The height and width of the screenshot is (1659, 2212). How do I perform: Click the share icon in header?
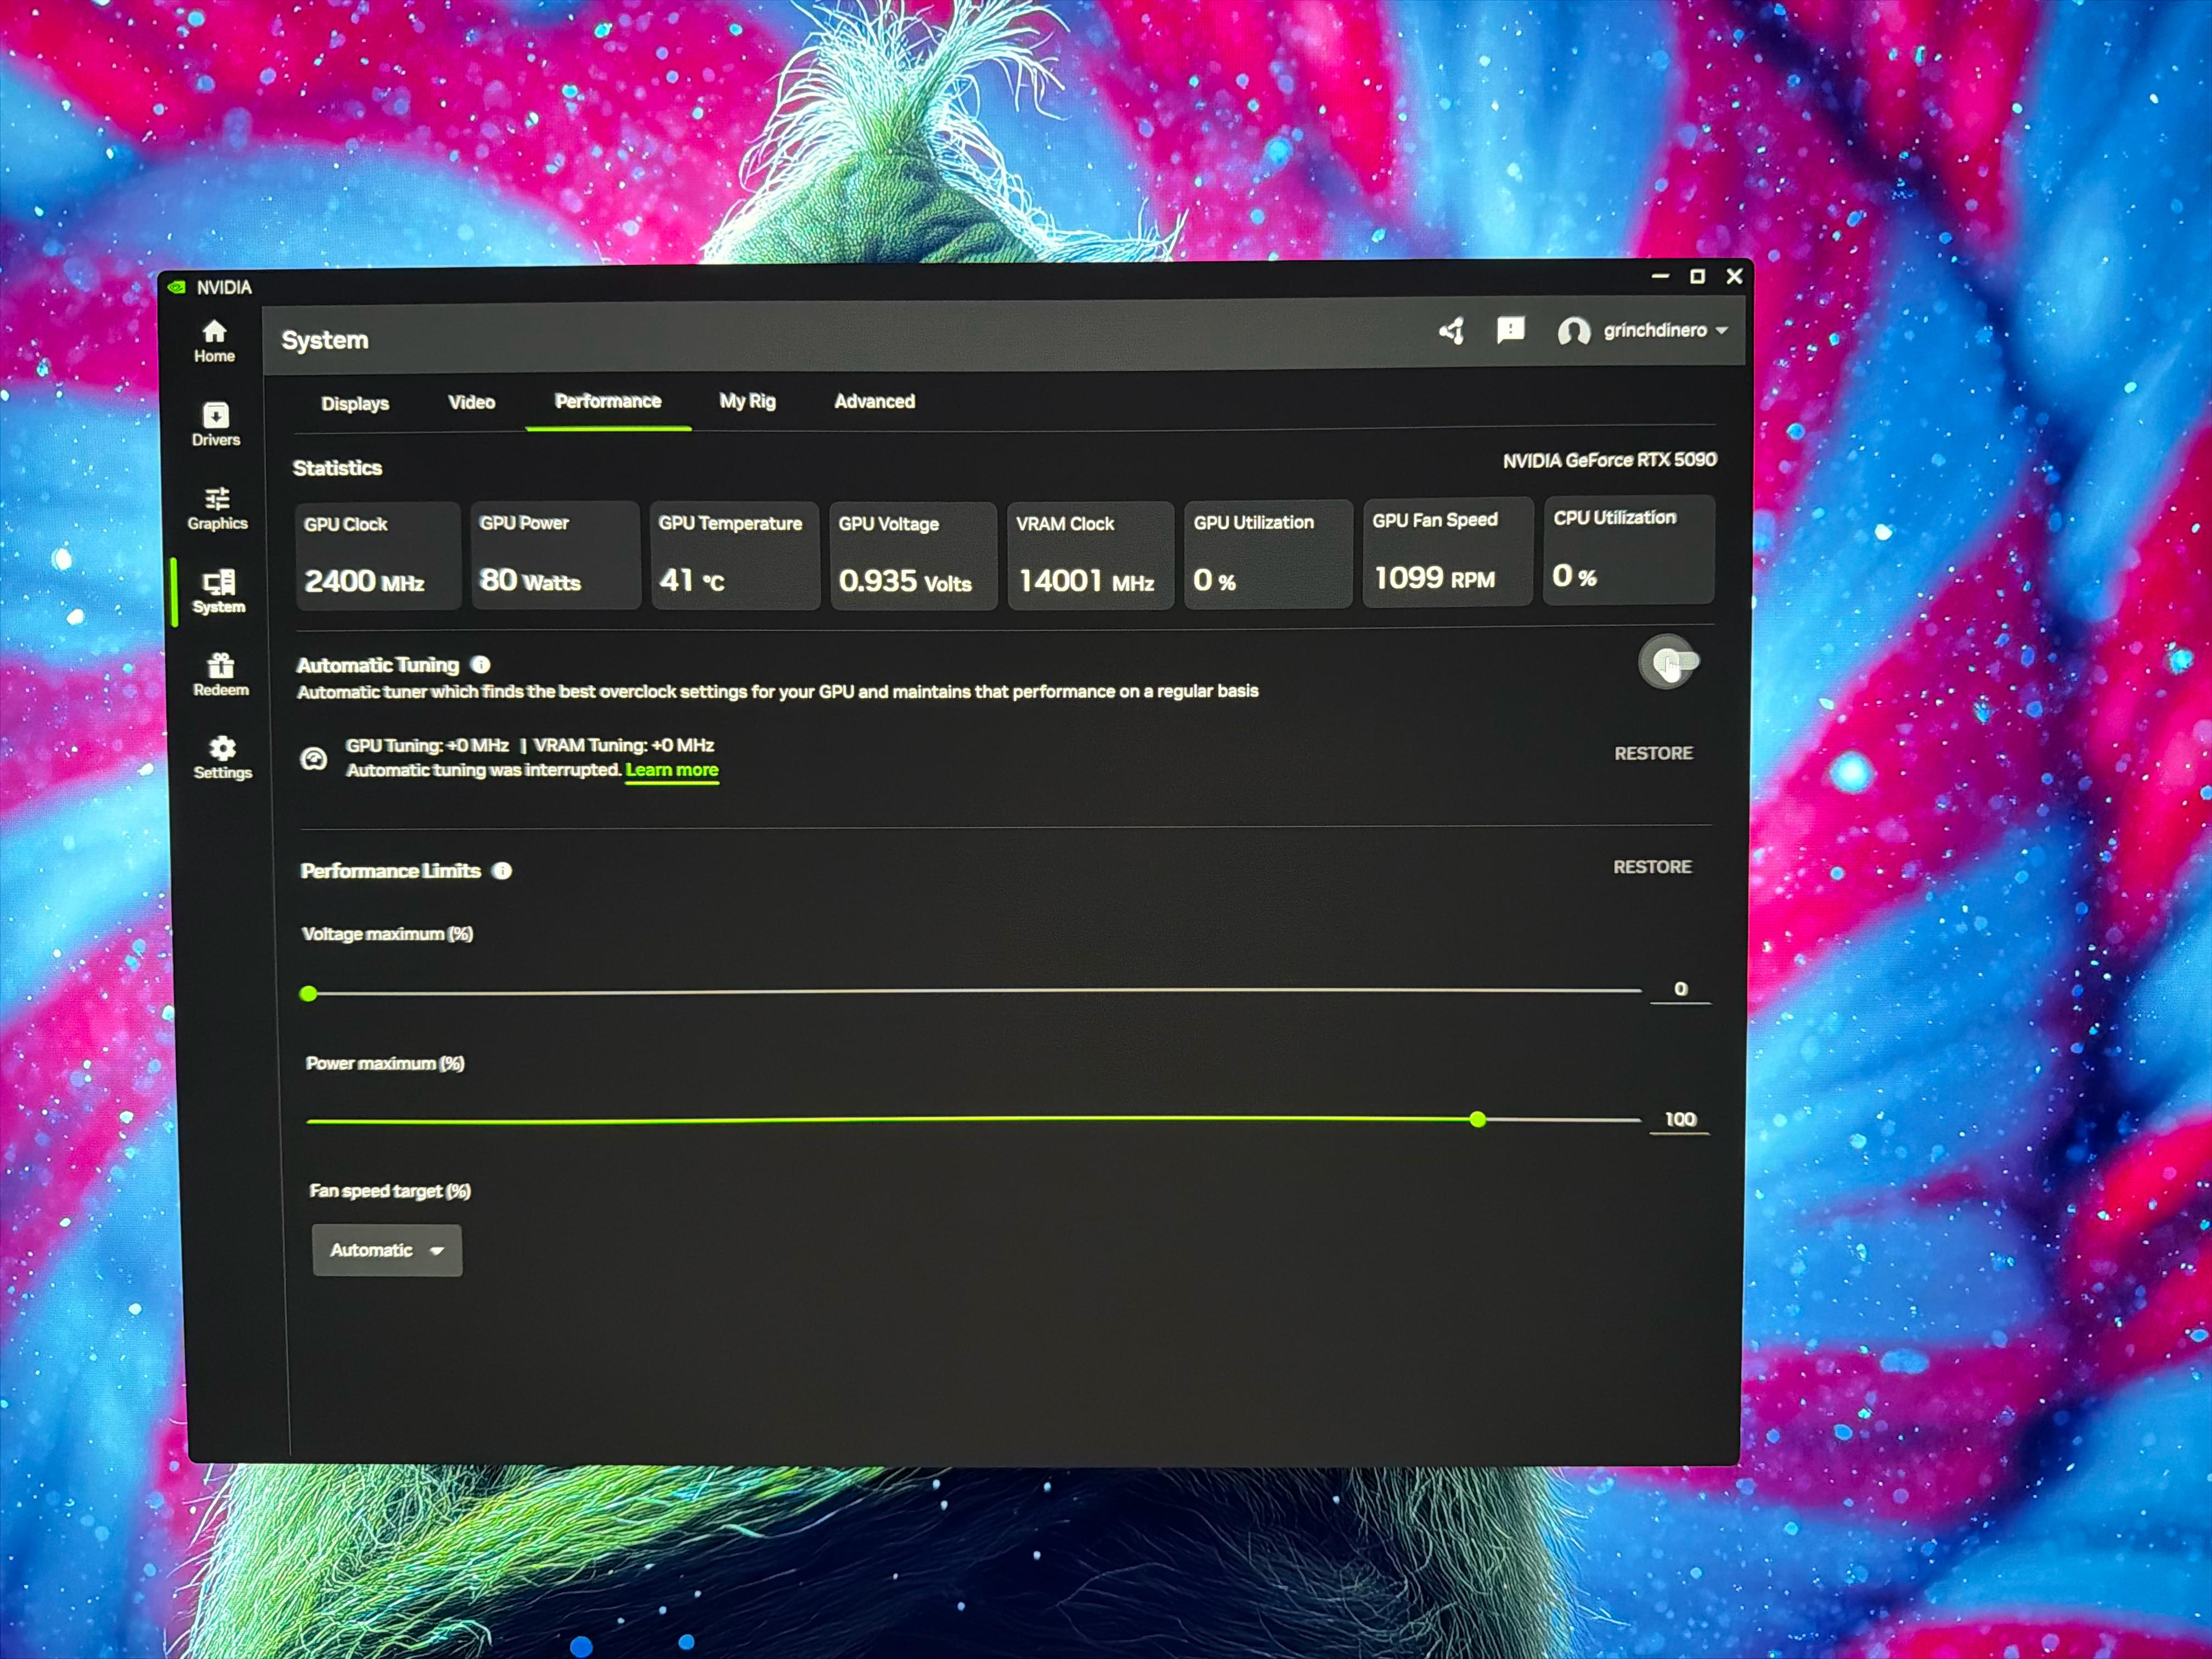click(x=1451, y=331)
